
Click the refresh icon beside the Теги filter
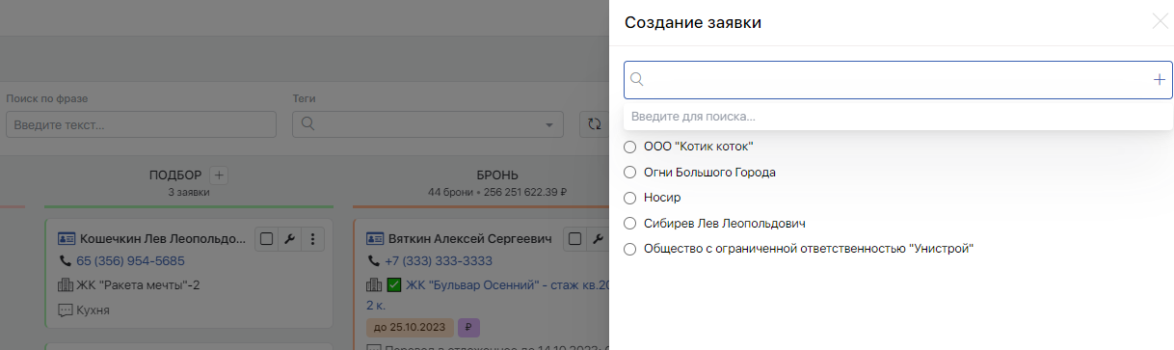(x=595, y=124)
